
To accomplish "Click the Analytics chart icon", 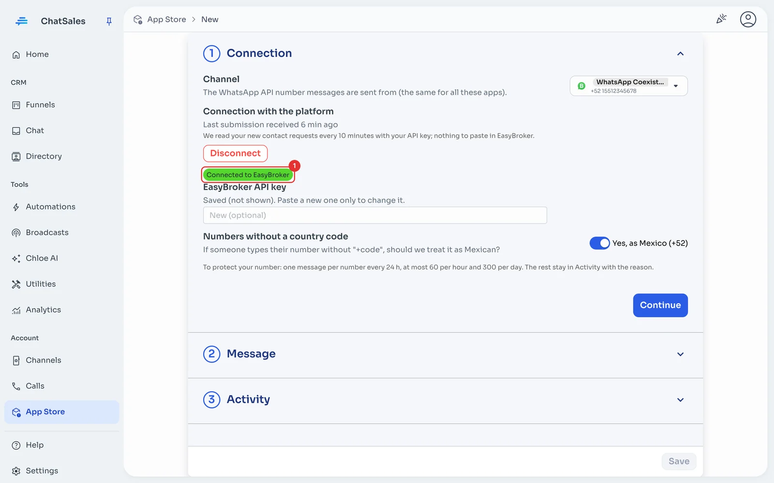I will 16,310.
